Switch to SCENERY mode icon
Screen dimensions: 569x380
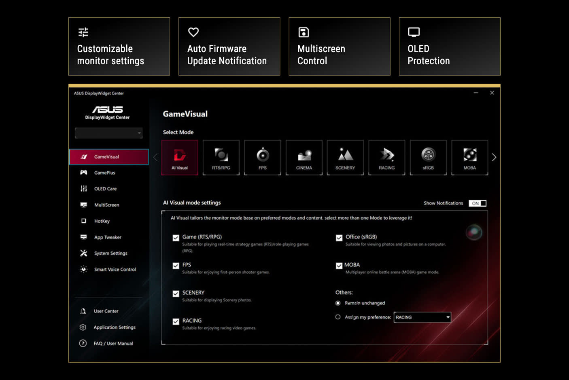(345, 157)
